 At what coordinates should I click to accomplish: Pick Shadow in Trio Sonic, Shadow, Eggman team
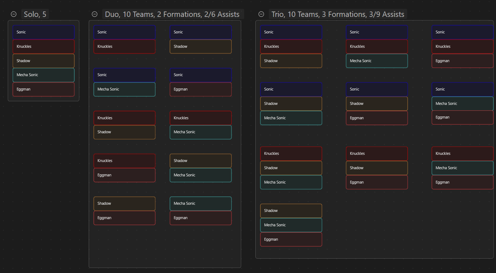(x=377, y=104)
